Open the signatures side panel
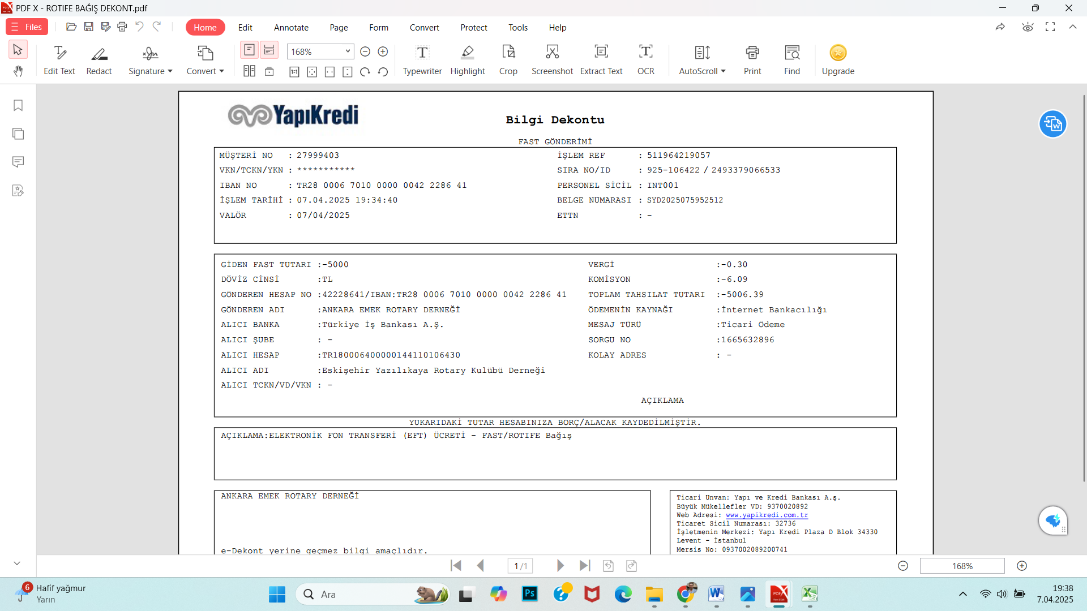 (18, 191)
